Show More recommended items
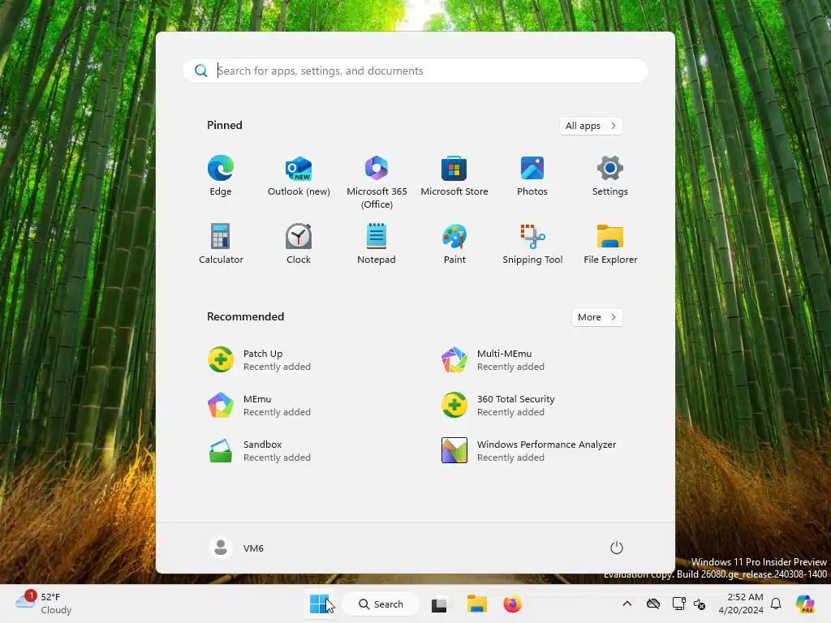831x623 pixels. pos(596,317)
